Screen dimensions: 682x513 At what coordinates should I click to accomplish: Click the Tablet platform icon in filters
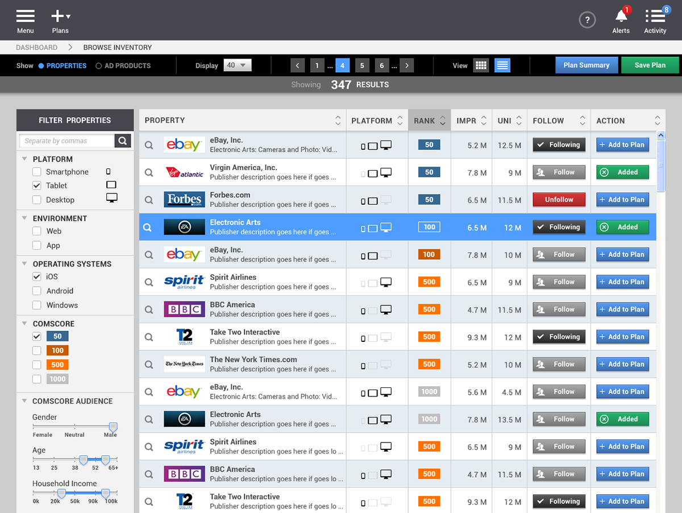pos(111,185)
